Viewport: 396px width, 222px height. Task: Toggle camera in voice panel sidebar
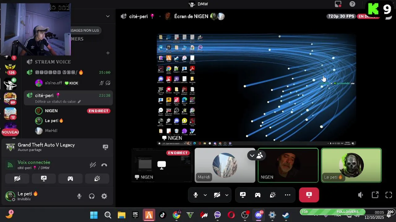point(17,179)
